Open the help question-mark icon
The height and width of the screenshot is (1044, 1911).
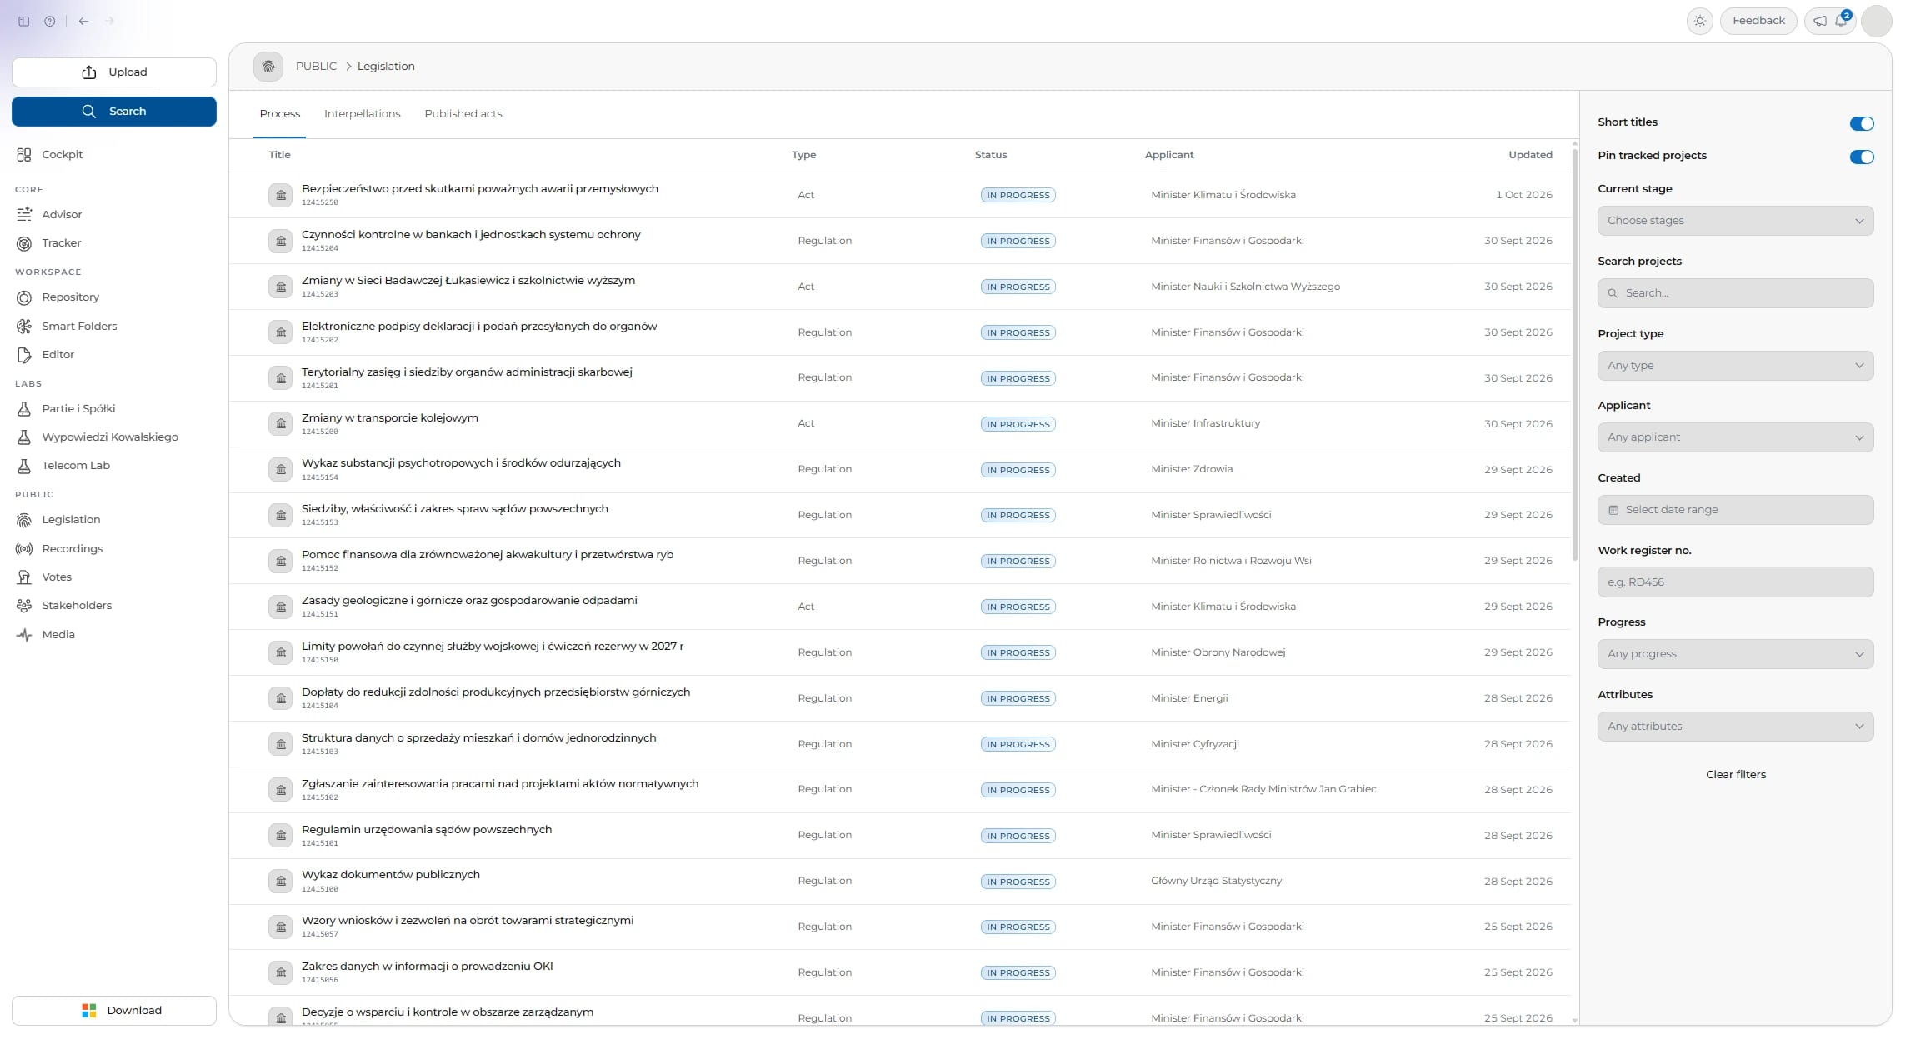click(50, 22)
